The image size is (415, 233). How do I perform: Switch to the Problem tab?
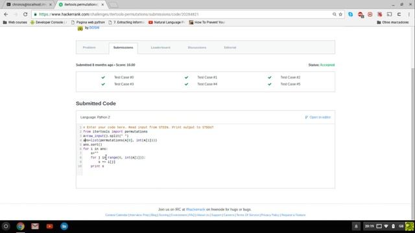coord(89,47)
